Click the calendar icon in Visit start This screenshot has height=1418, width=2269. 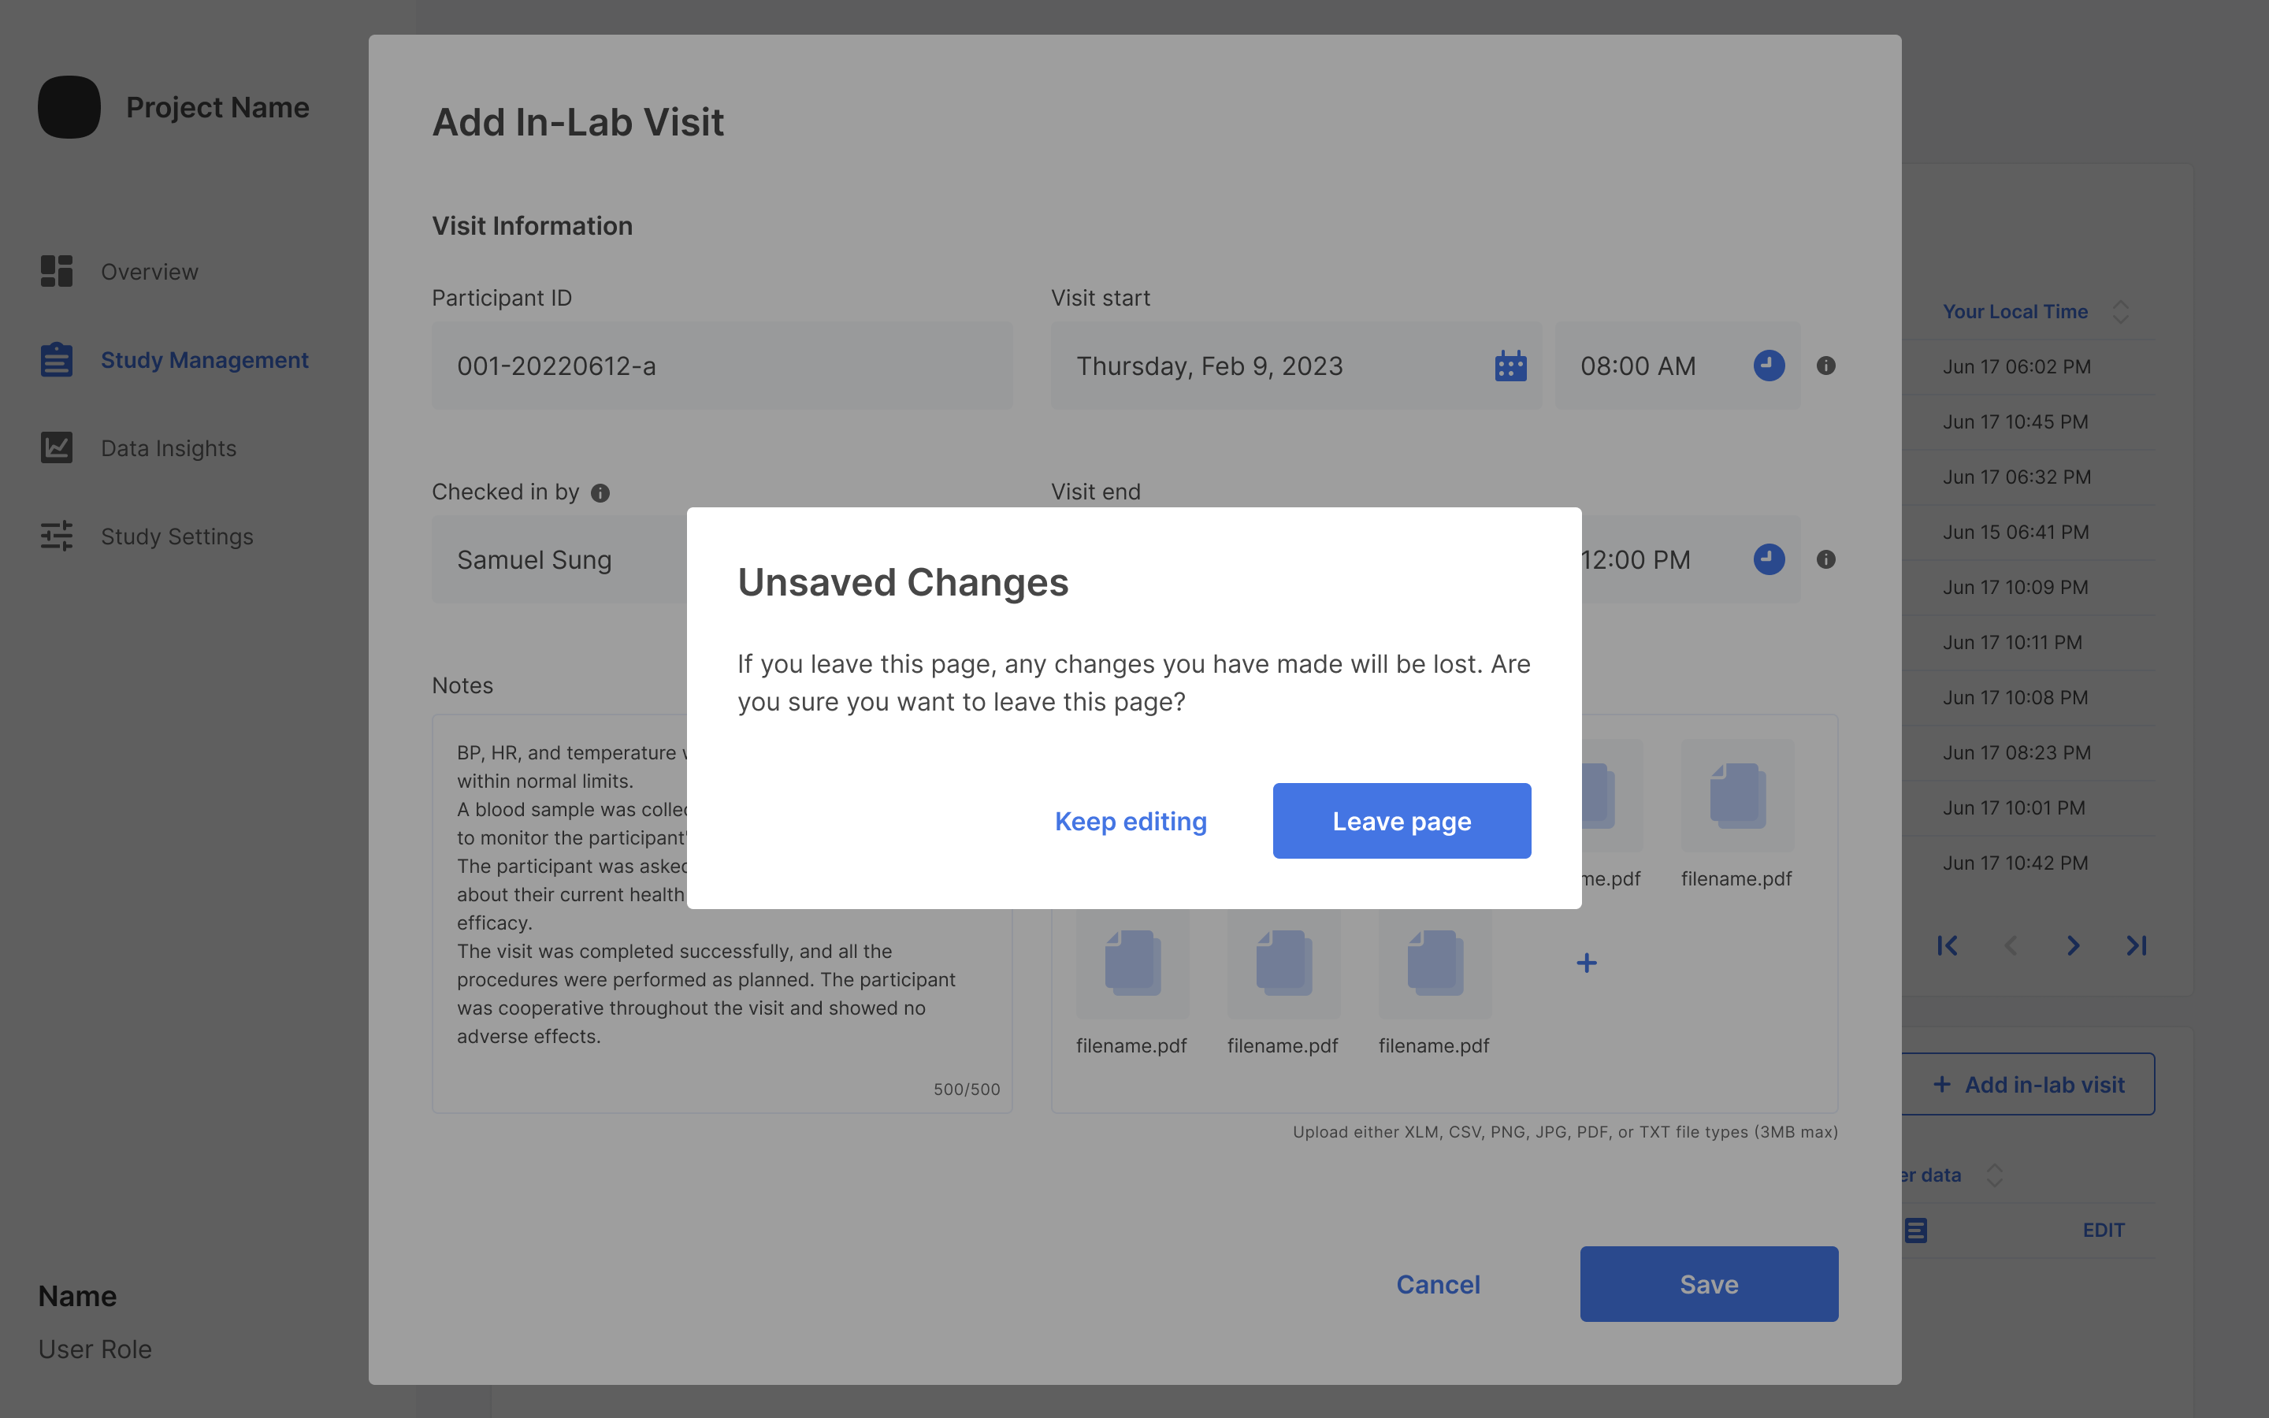point(1510,366)
